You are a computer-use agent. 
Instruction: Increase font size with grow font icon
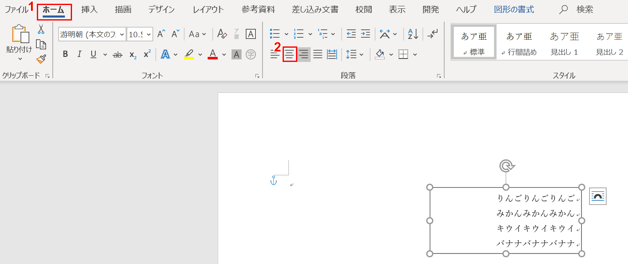point(162,34)
